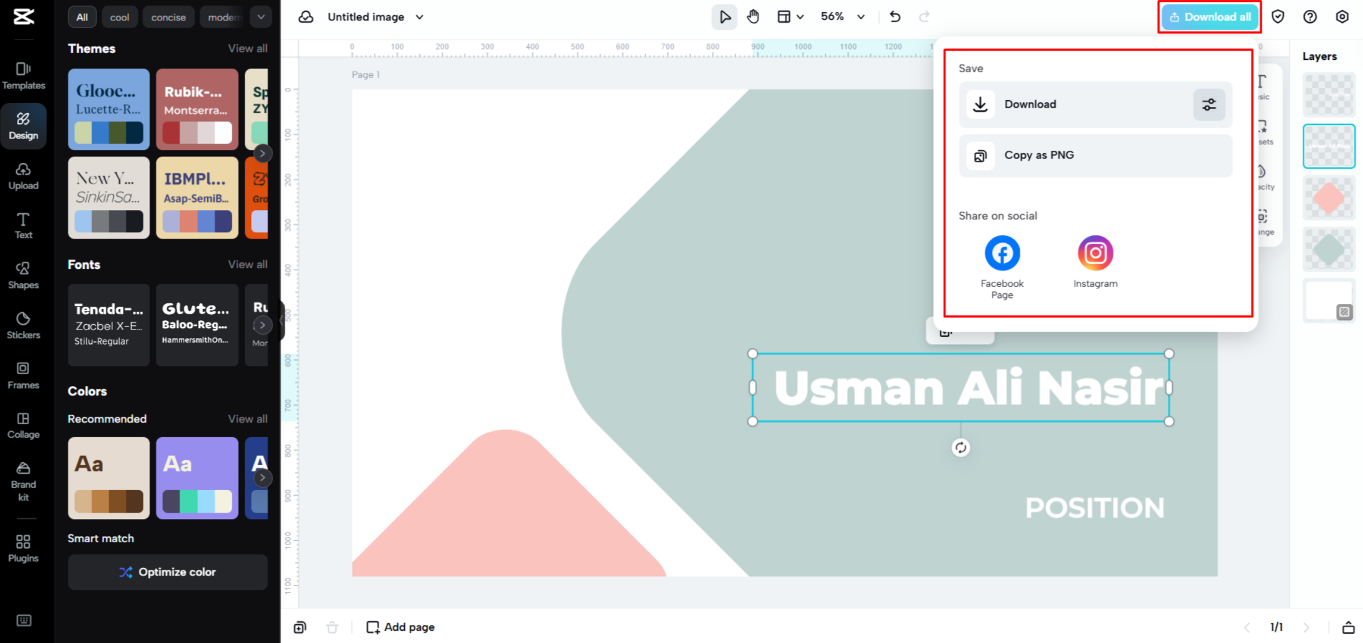
Task: Select the hand pan tool
Action: coord(753,17)
